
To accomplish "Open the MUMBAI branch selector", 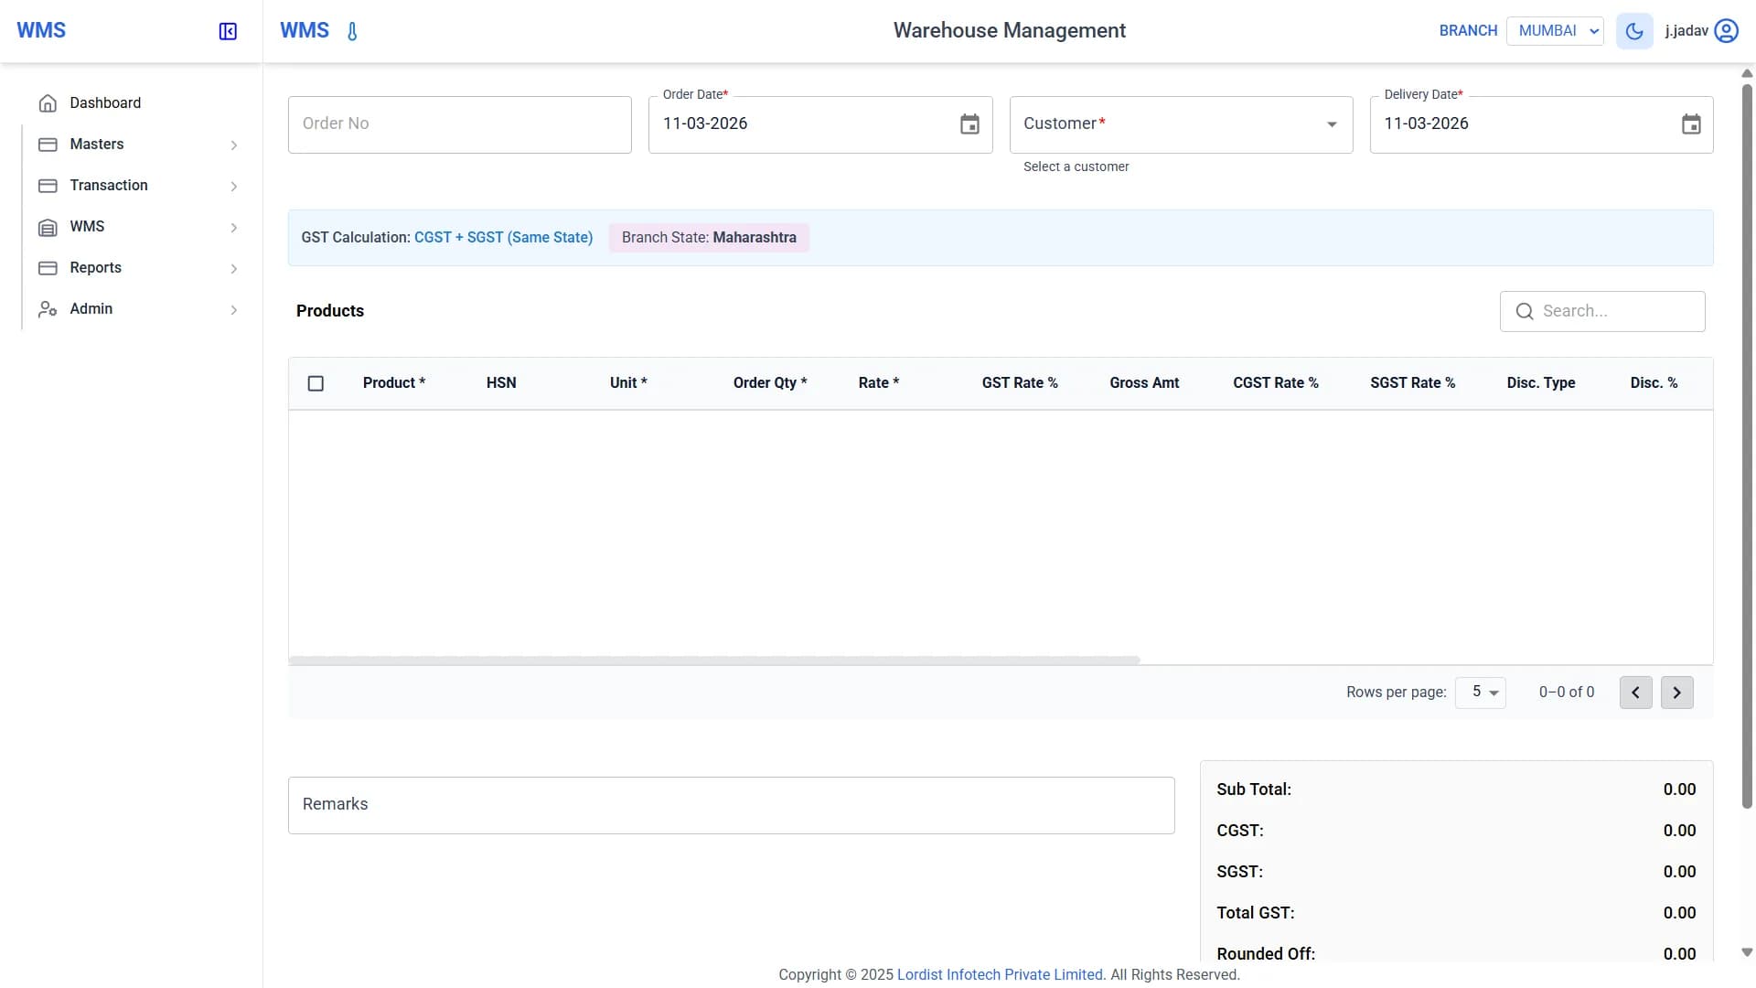I will (x=1555, y=31).
